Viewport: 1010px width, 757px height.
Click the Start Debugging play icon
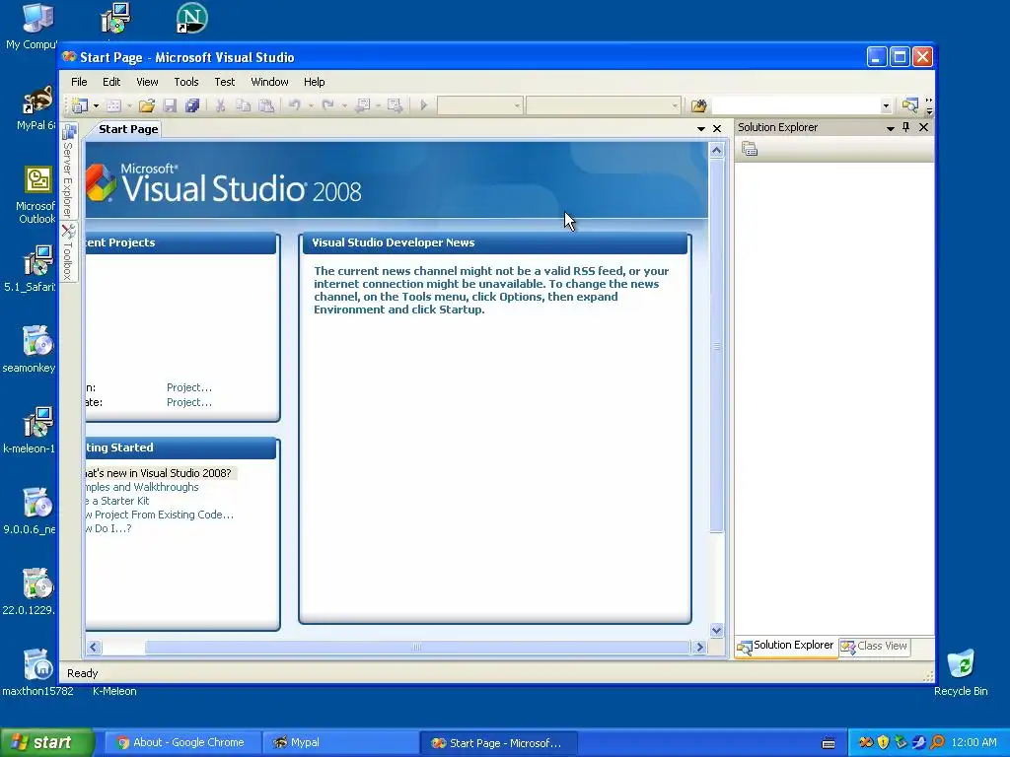click(x=423, y=104)
